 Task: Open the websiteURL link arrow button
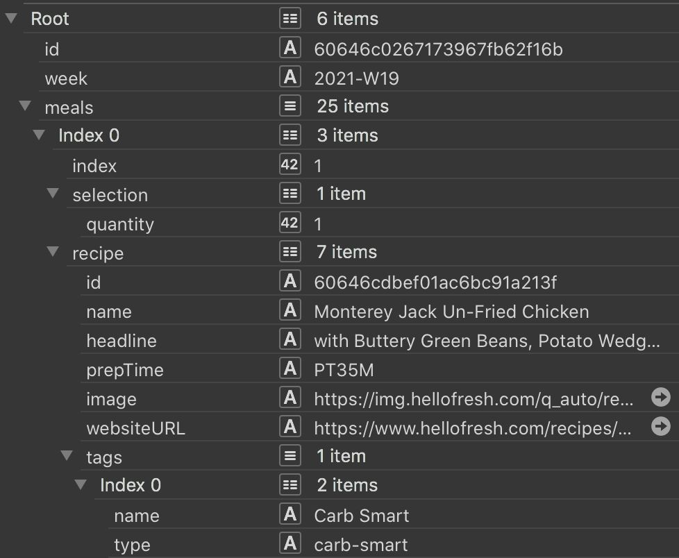[x=660, y=426]
